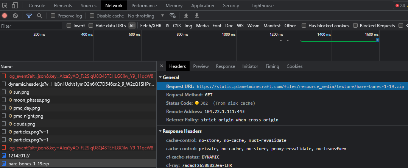Check Disable cache option
The width and height of the screenshot is (408, 168).
(x=92, y=16)
